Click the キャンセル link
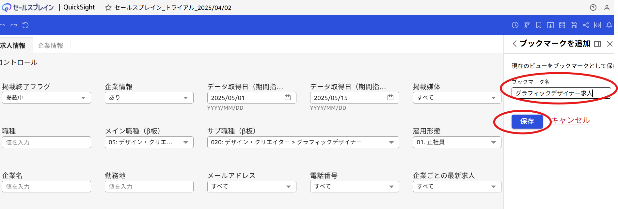Image resolution: width=618 pixels, height=209 pixels. point(571,120)
